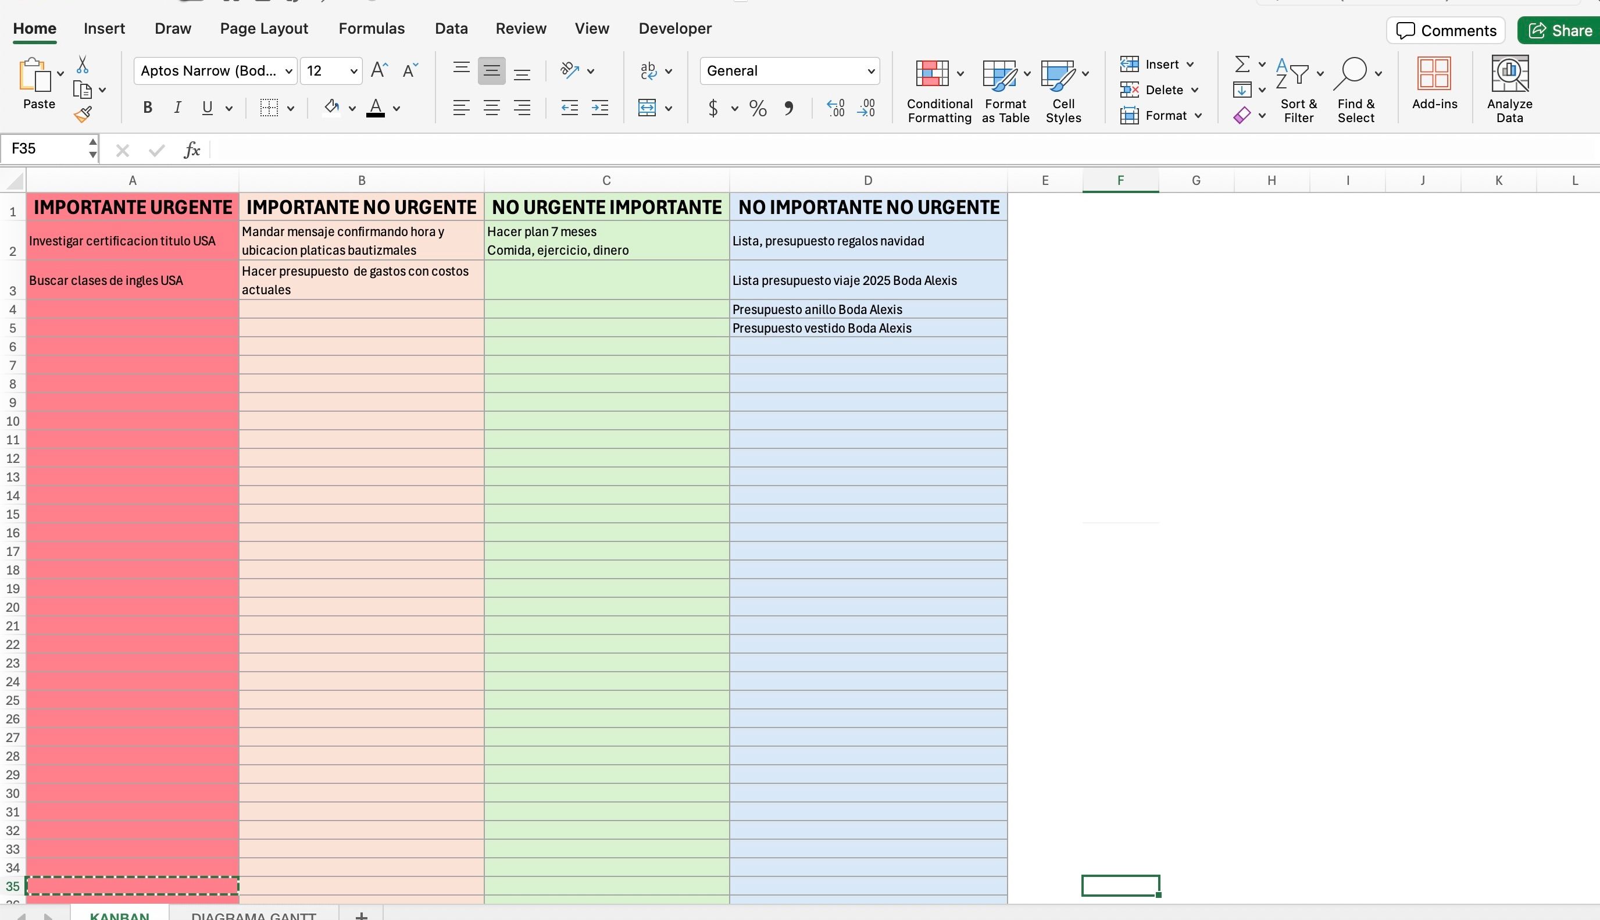Click the Cut scissors icon

(x=82, y=65)
